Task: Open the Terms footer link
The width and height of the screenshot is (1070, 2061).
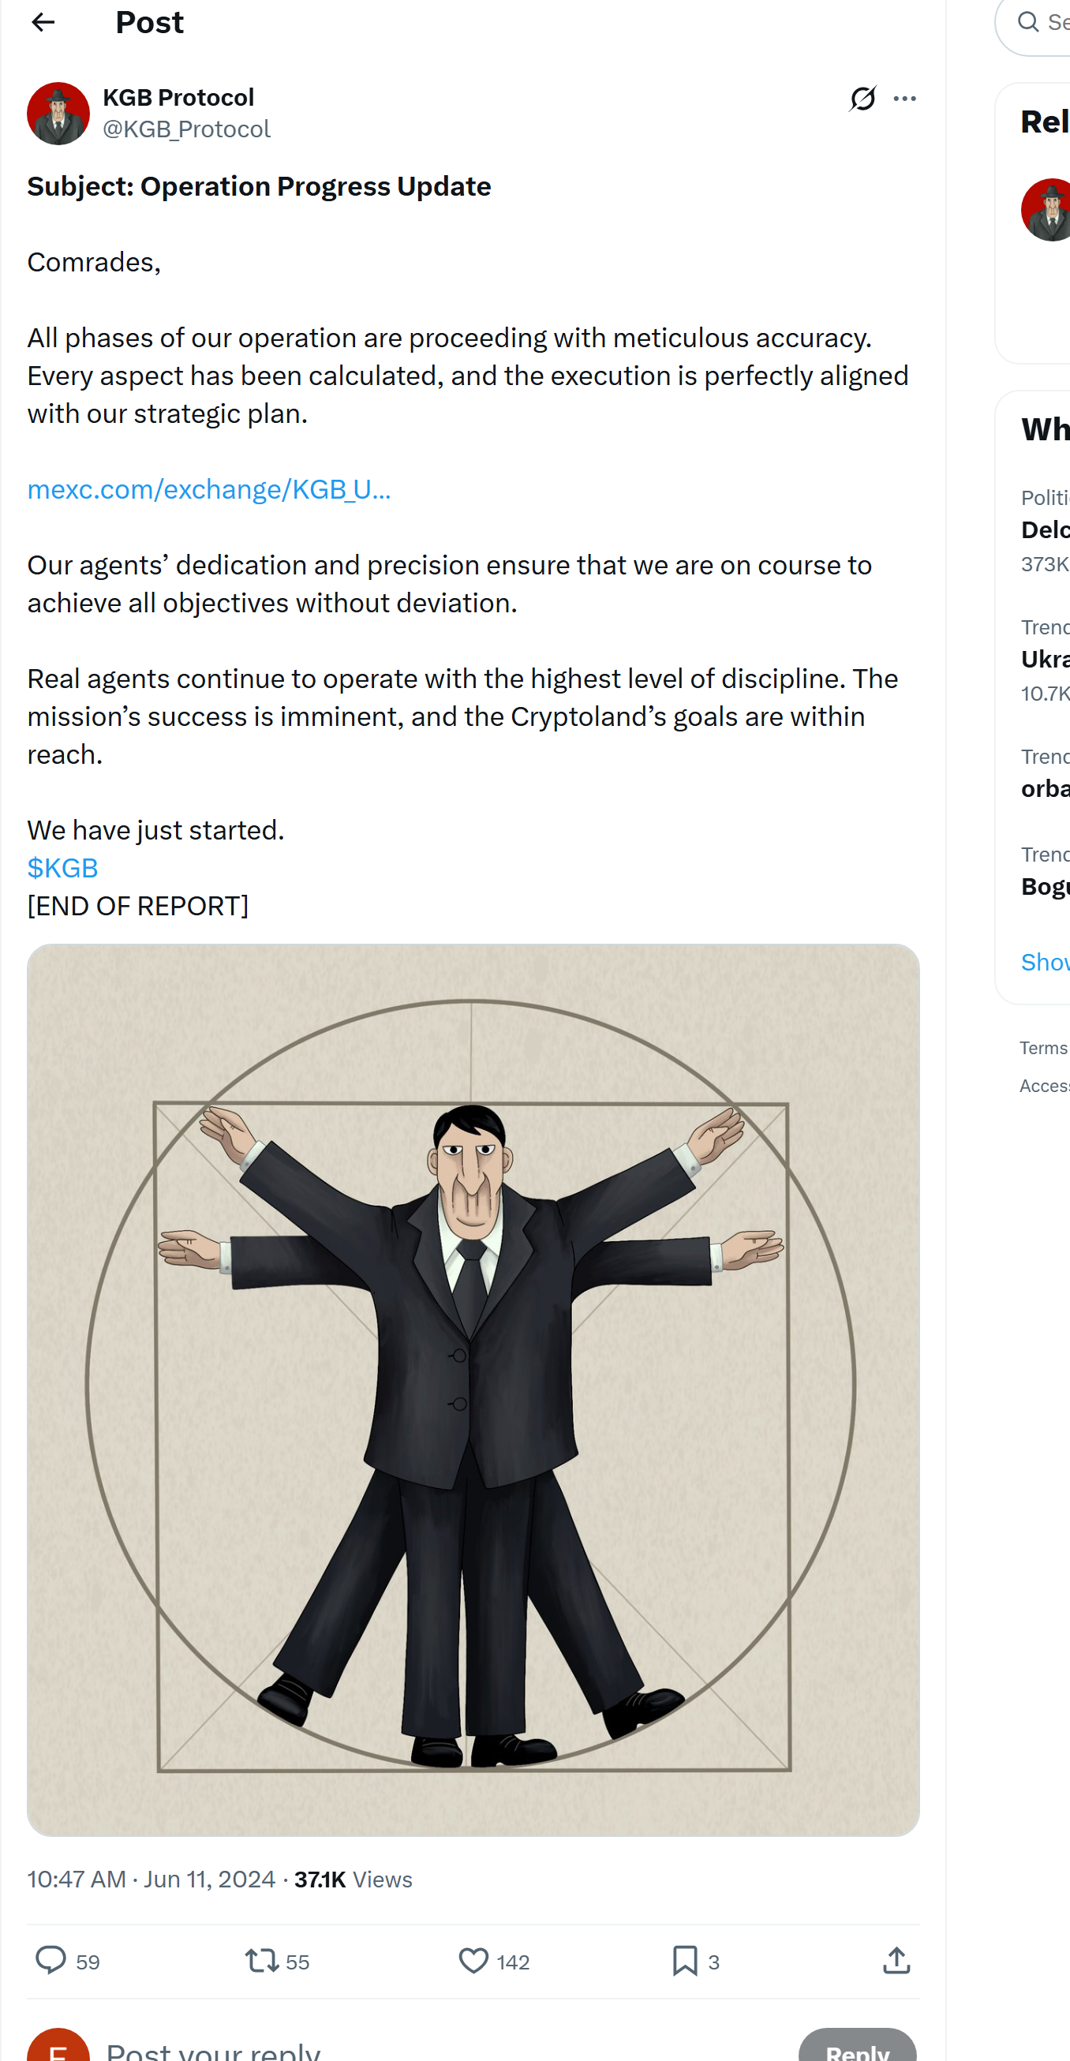Action: click(1044, 1048)
